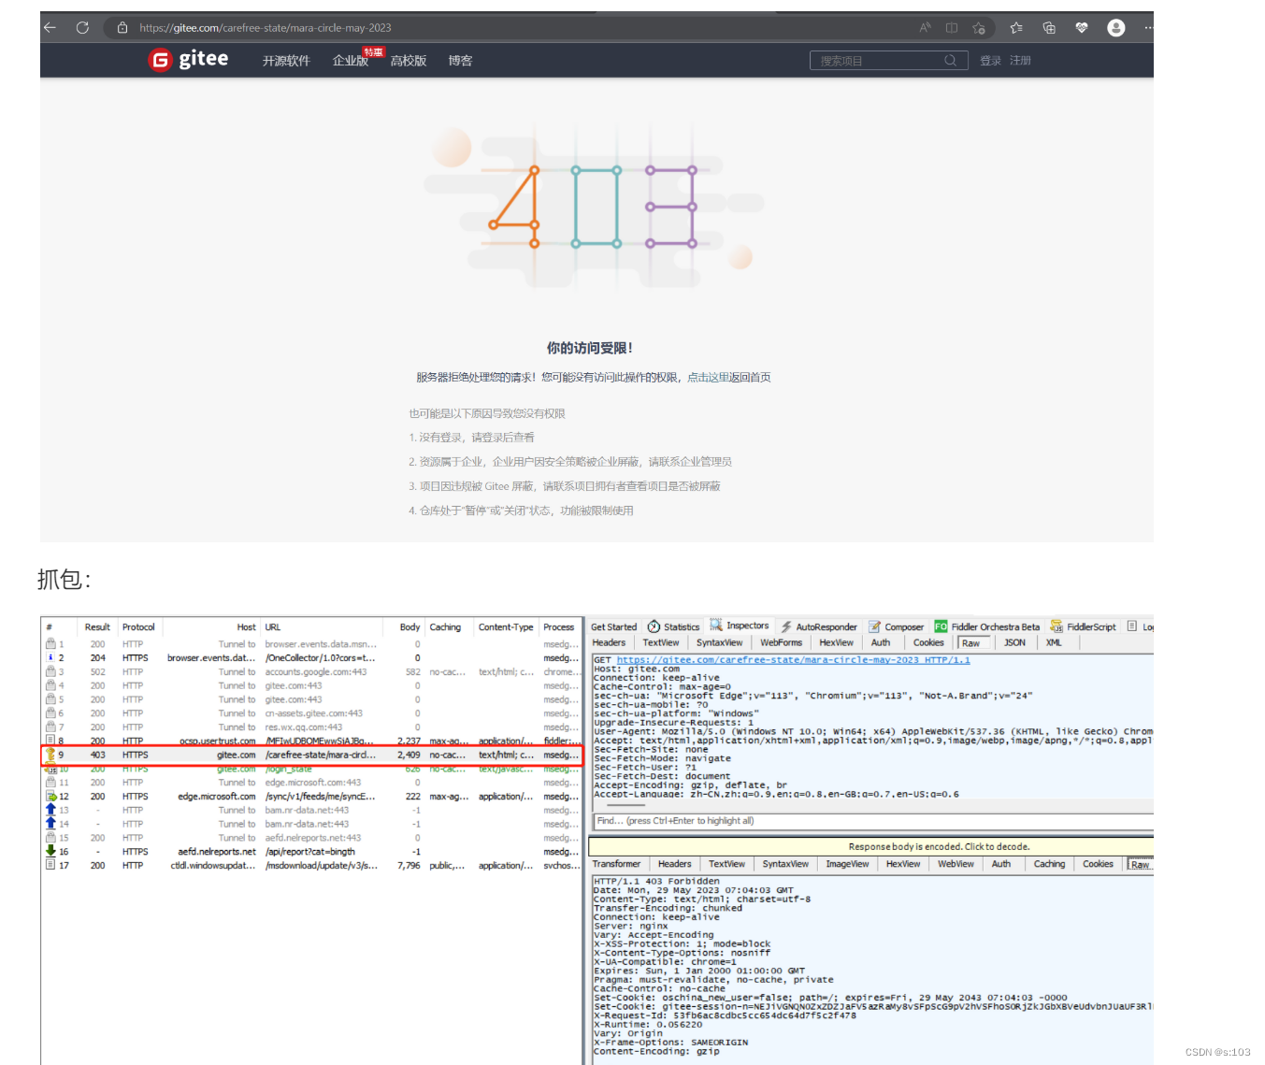Click the green arrow icon on session 12
Viewport: 1265px width, 1065px height.
coord(51,797)
